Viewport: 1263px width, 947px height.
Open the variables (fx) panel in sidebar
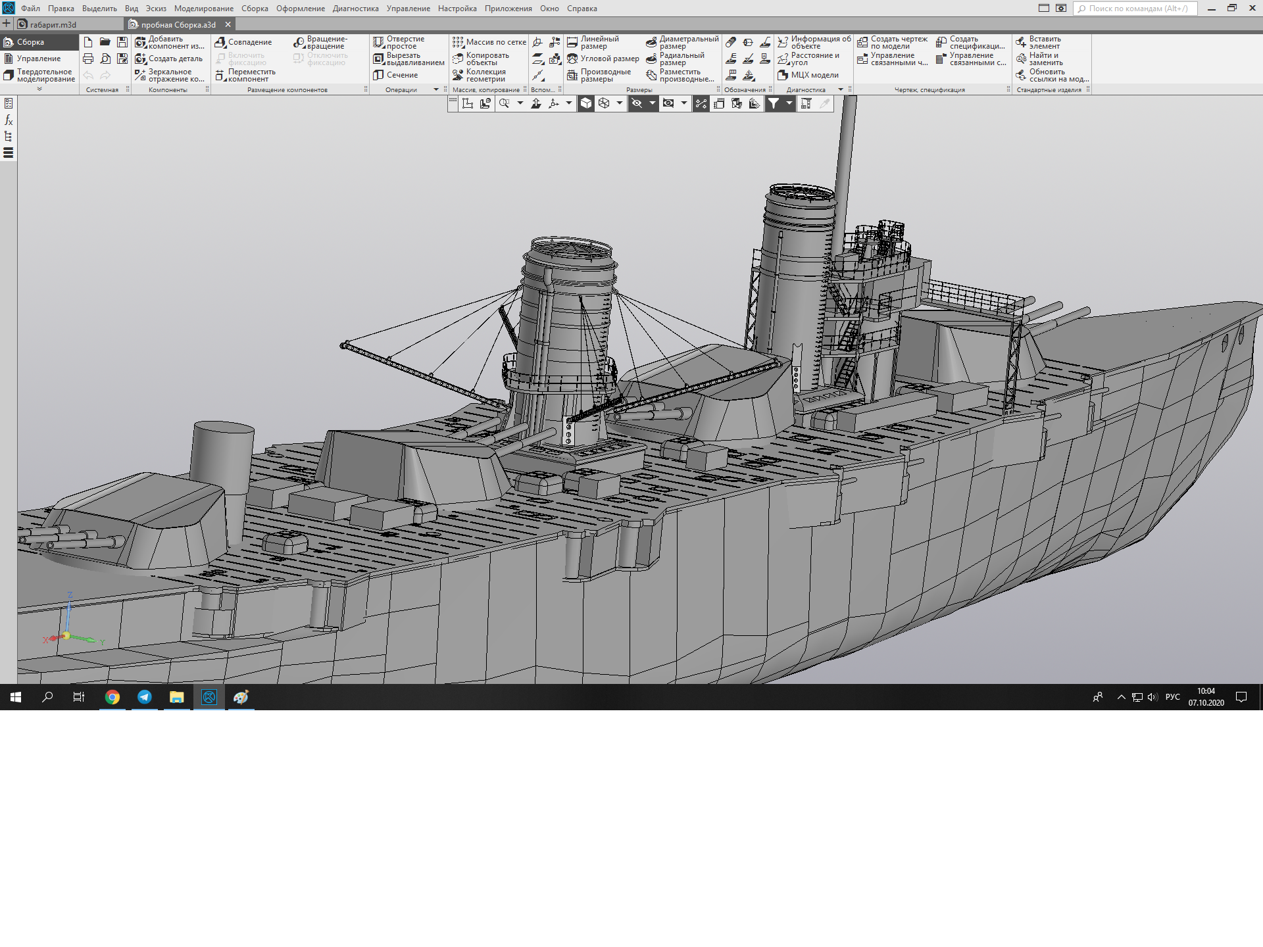click(9, 120)
